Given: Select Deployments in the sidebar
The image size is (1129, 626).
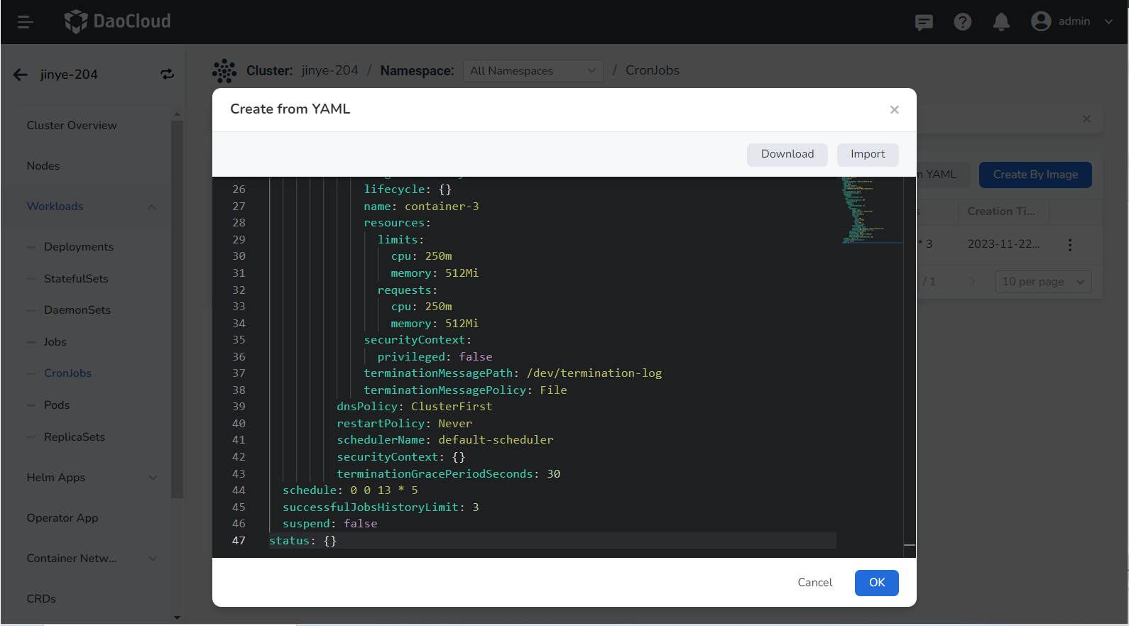Looking at the screenshot, I should coord(79,247).
